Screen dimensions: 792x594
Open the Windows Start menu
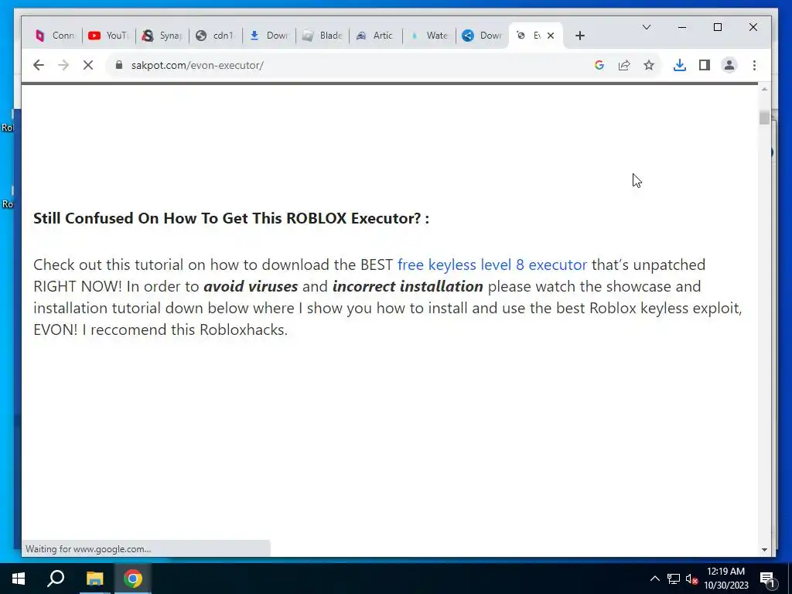point(19,579)
